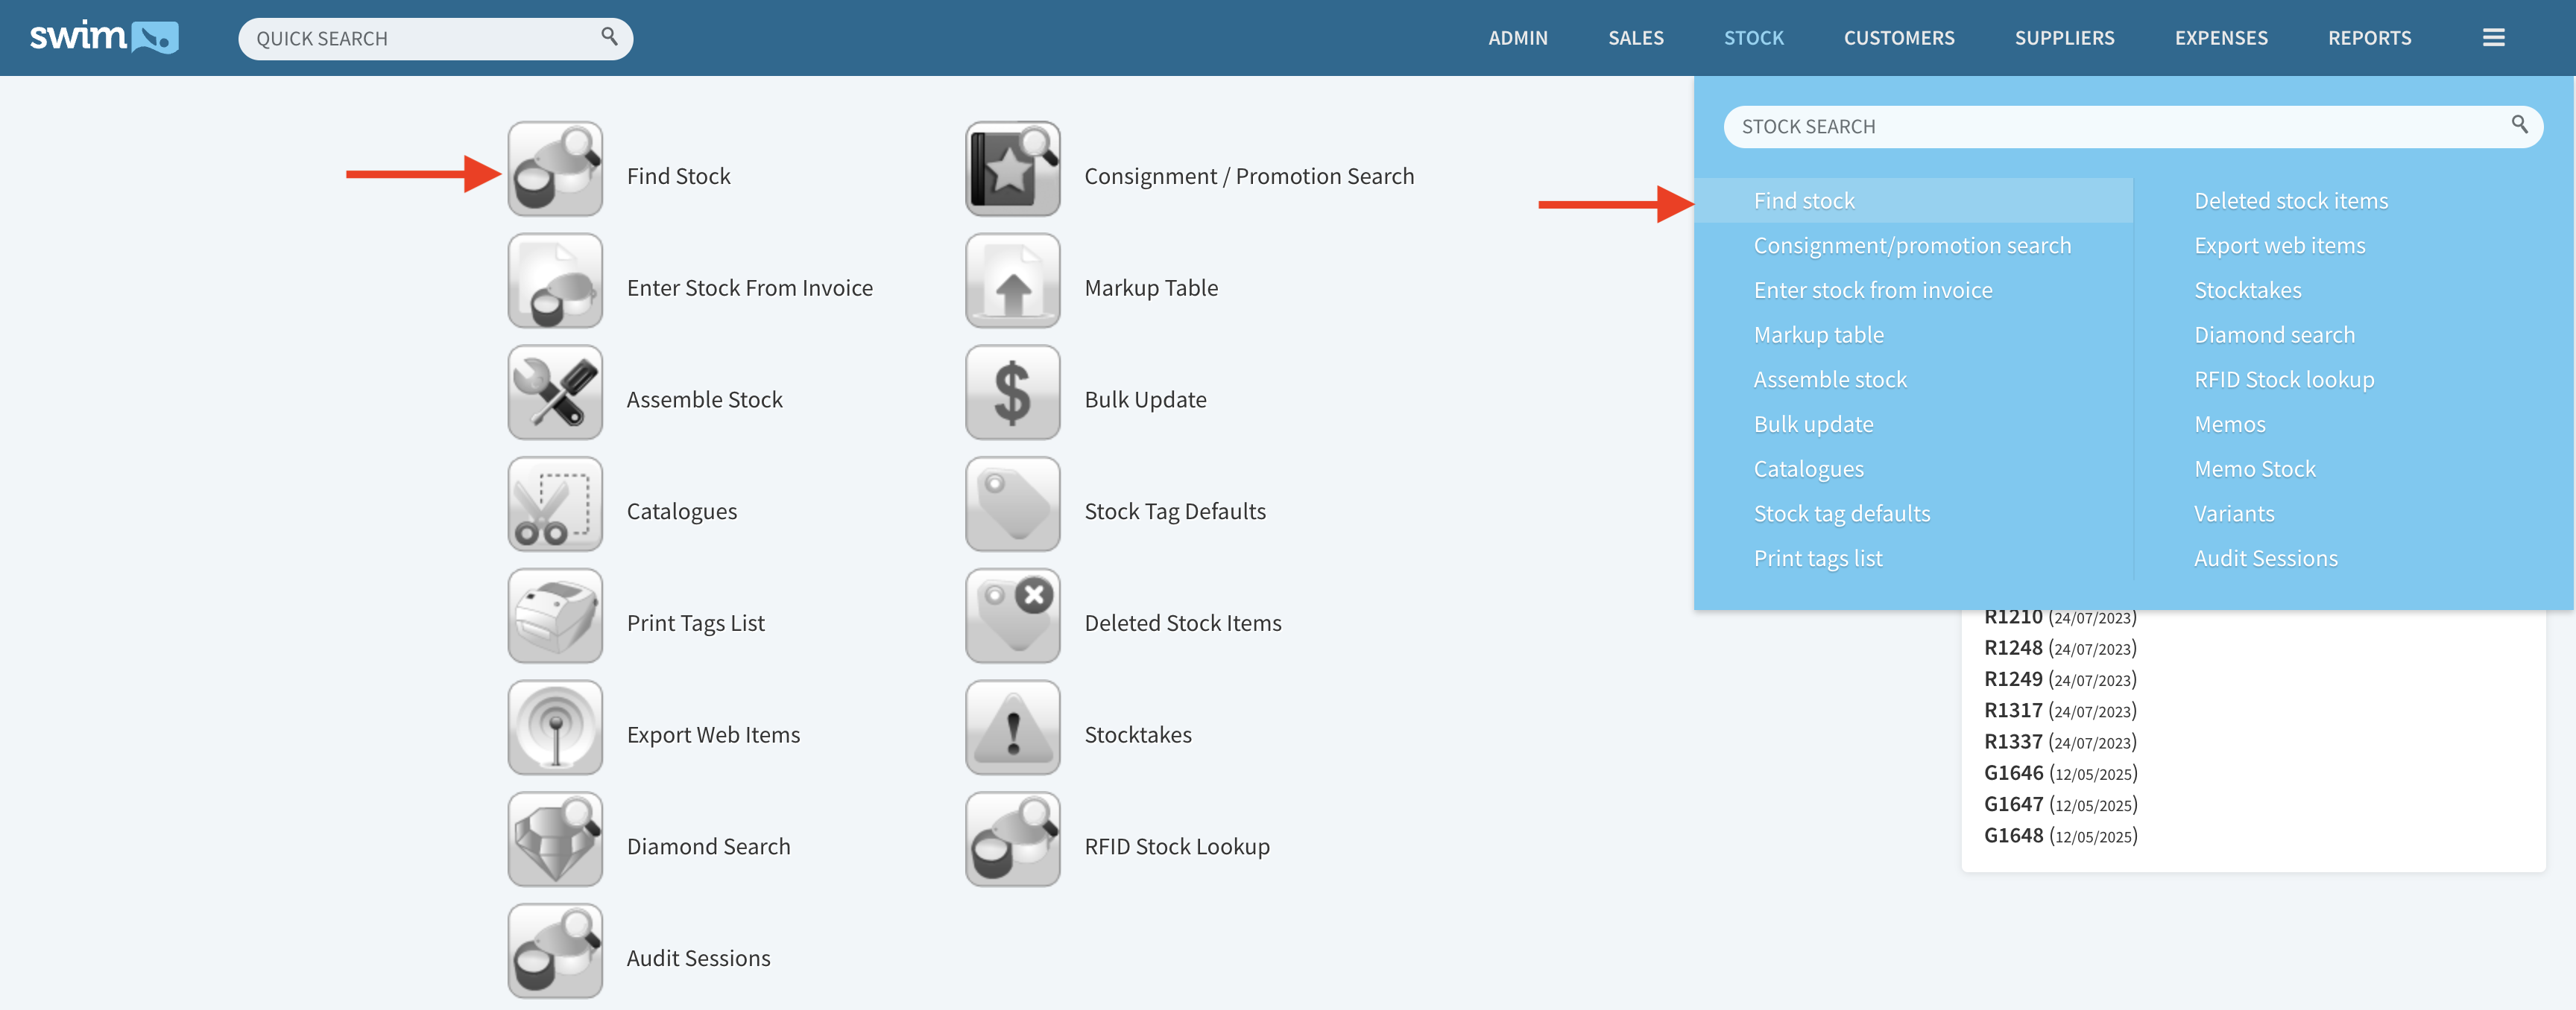
Task: Select Export web items in dropdown
Action: coord(2279,246)
